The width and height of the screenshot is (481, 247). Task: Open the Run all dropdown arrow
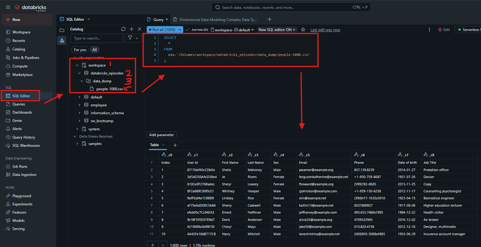click(180, 30)
